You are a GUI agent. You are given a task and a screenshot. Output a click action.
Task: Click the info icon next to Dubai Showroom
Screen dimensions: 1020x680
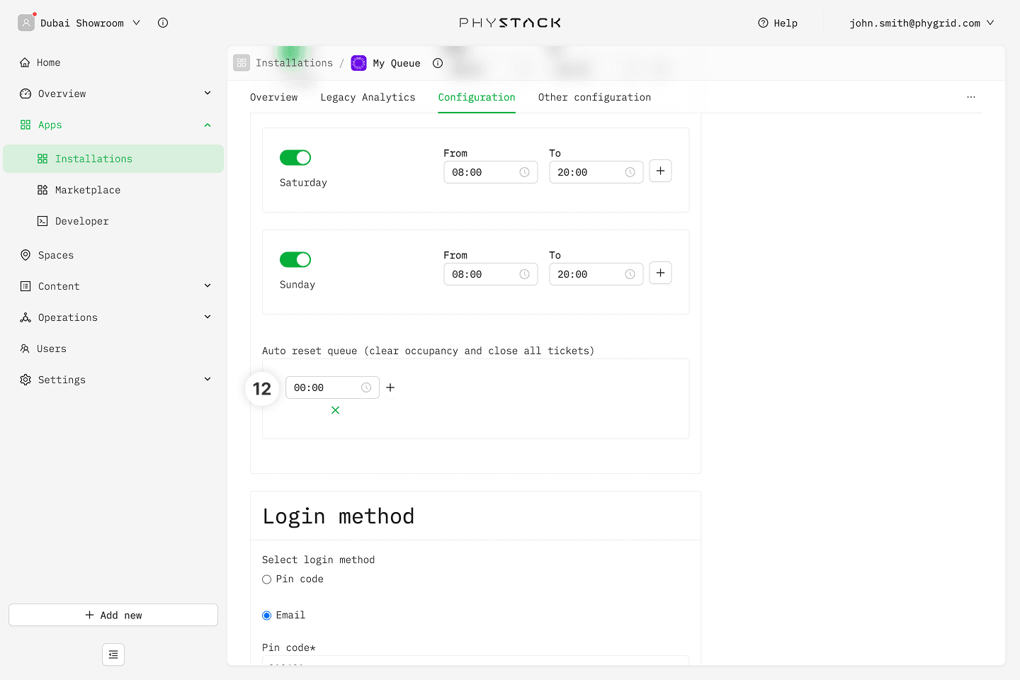point(163,23)
